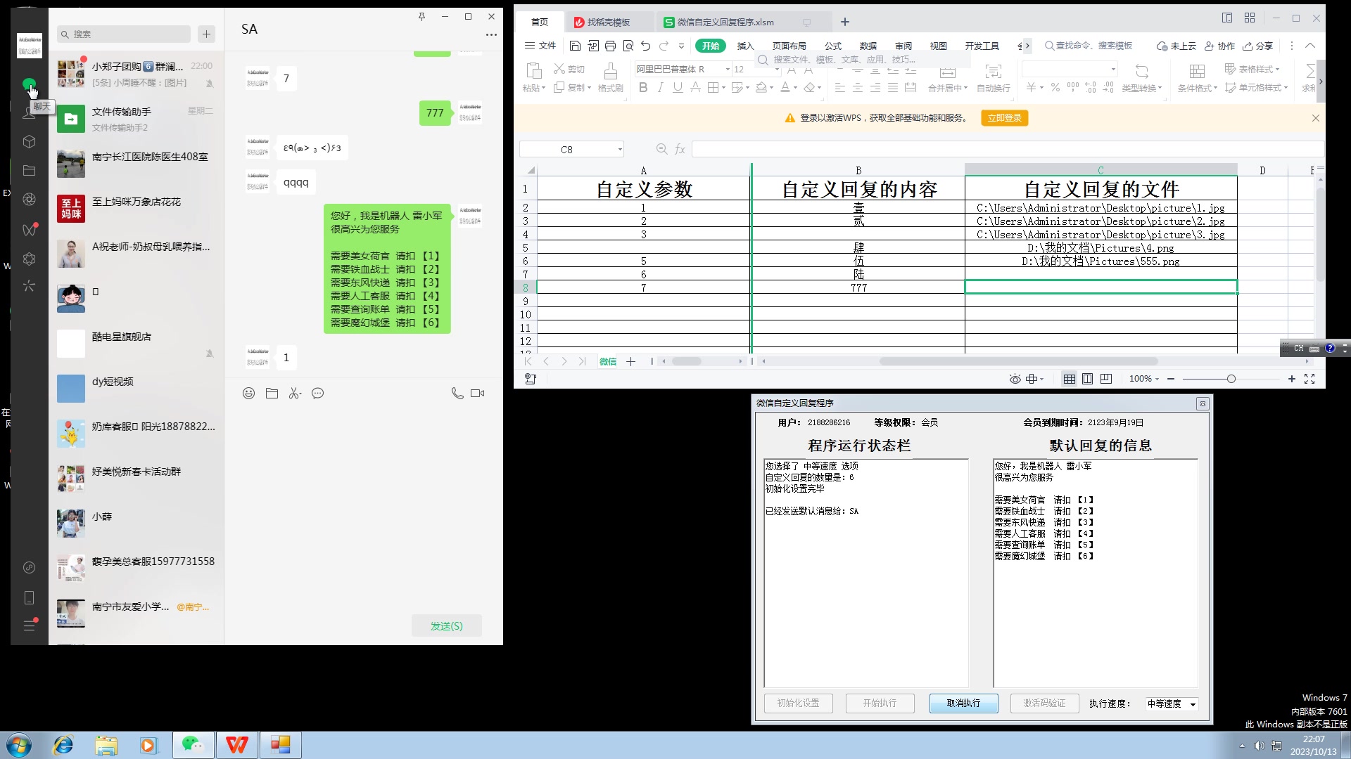1351x759 pixels.
Task: Click Cut (剪切) in WPS ribbon
Action: pos(569,69)
